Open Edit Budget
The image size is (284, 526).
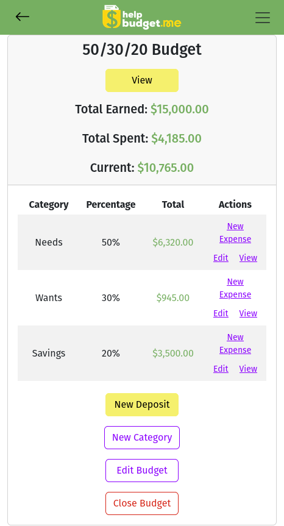tap(142, 471)
